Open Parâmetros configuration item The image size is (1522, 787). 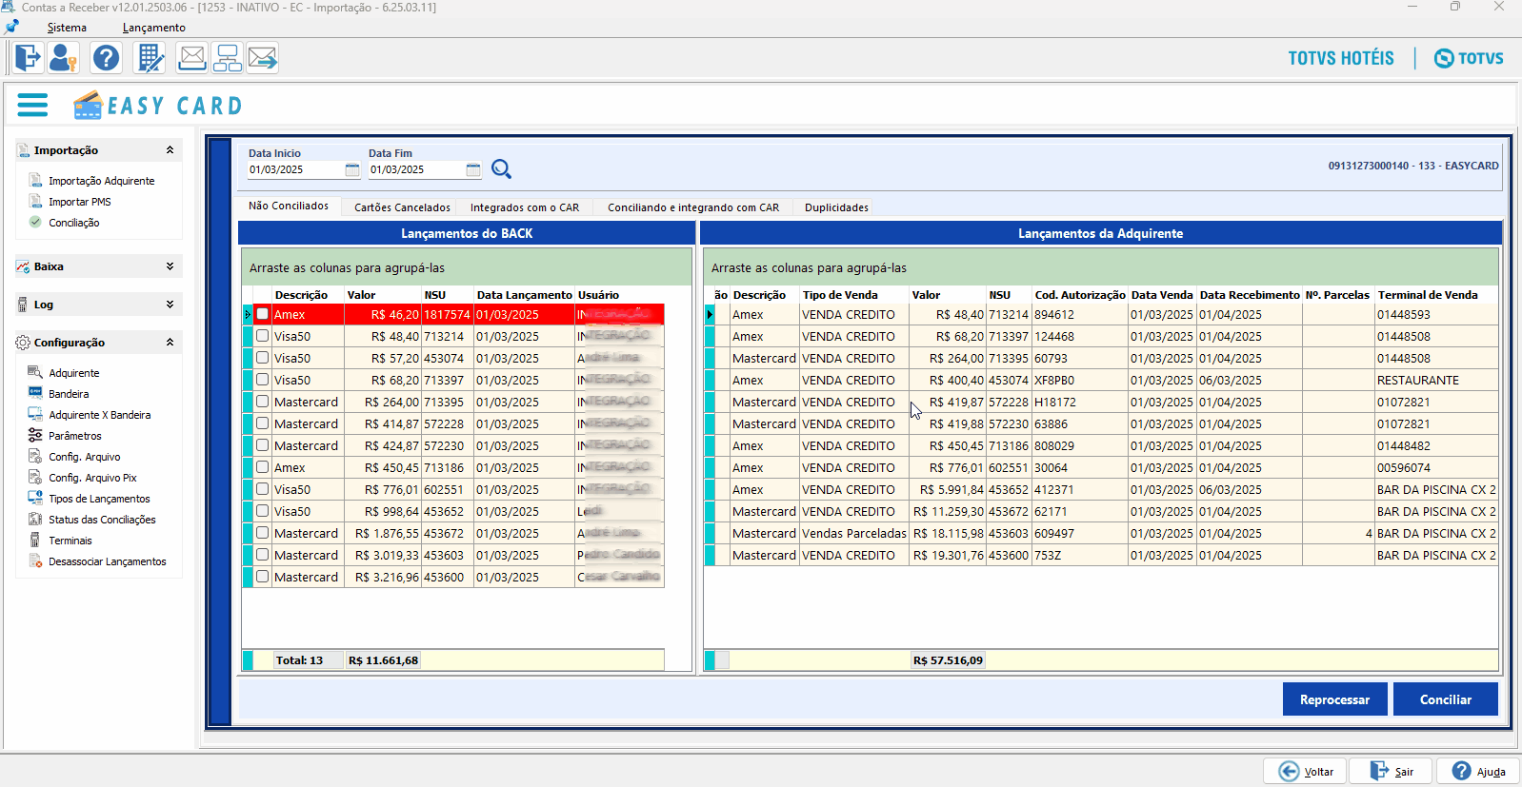pos(75,436)
